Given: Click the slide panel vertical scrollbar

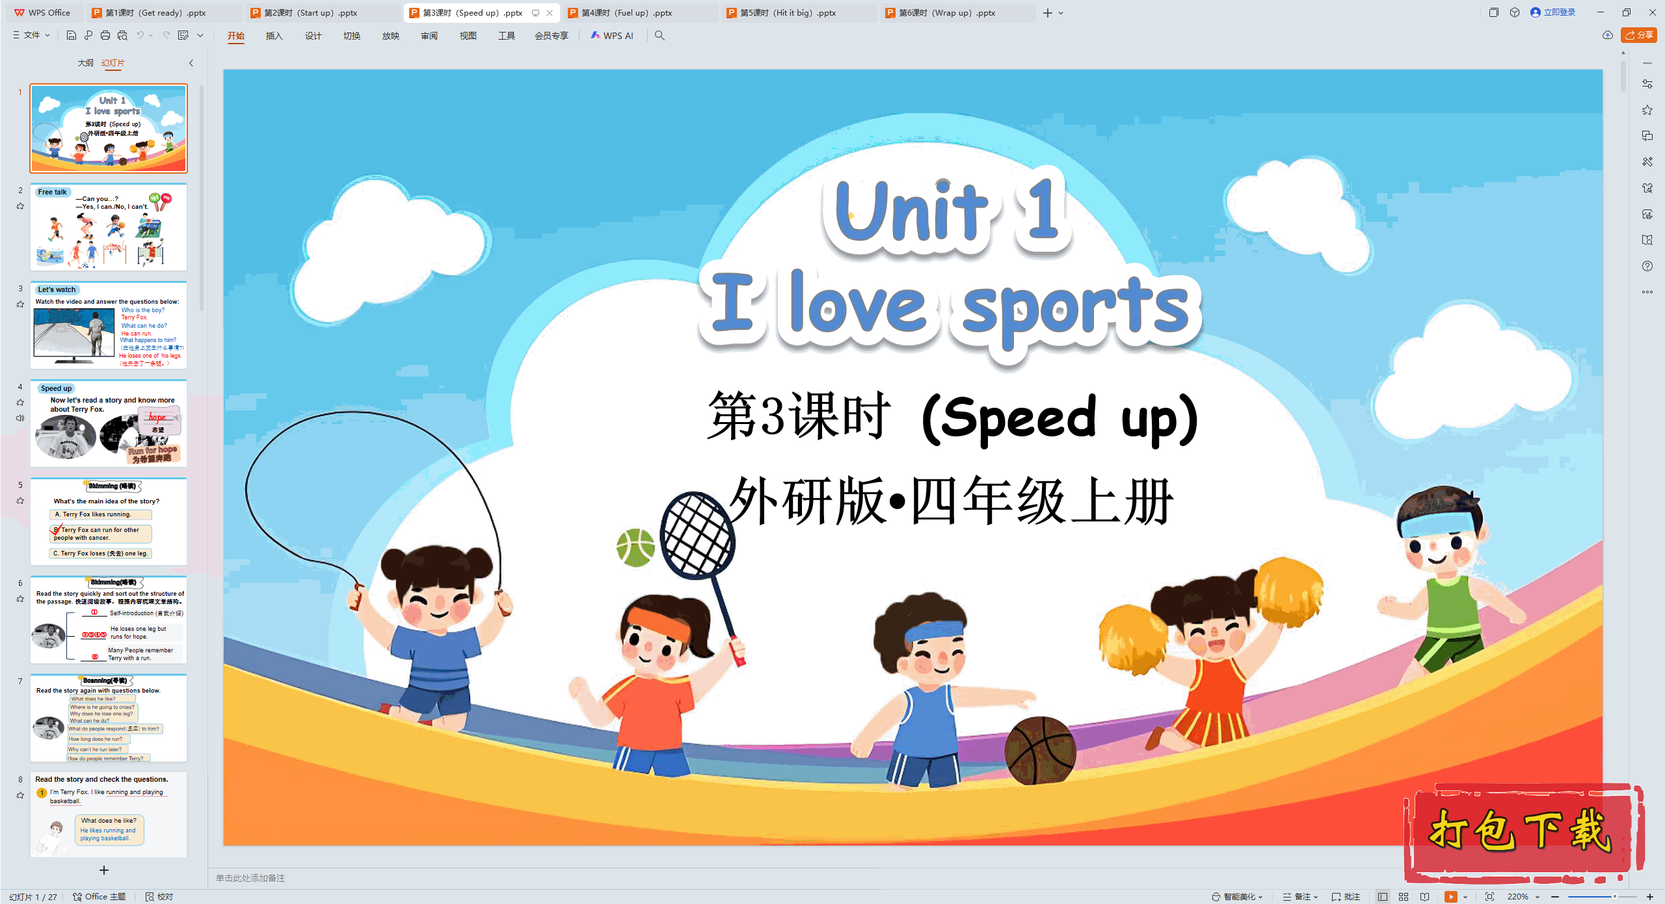Looking at the screenshot, I should pos(202,198).
